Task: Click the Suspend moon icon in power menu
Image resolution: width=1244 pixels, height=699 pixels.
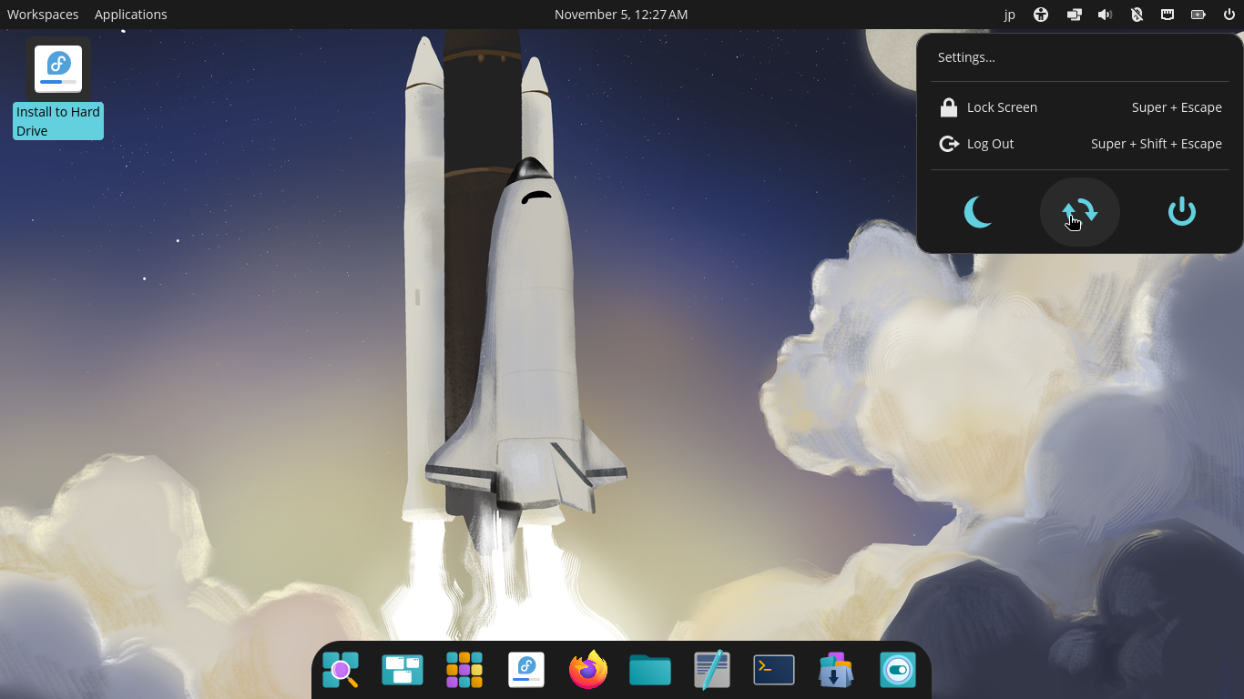Action: [978, 212]
